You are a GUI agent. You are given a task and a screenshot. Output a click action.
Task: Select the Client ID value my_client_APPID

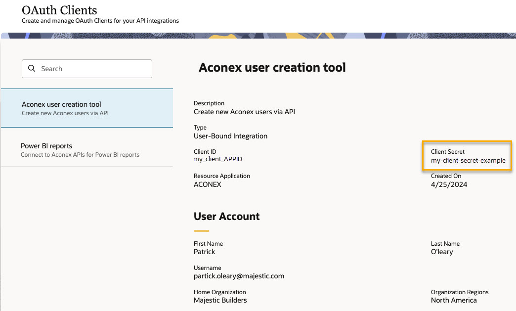point(218,159)
